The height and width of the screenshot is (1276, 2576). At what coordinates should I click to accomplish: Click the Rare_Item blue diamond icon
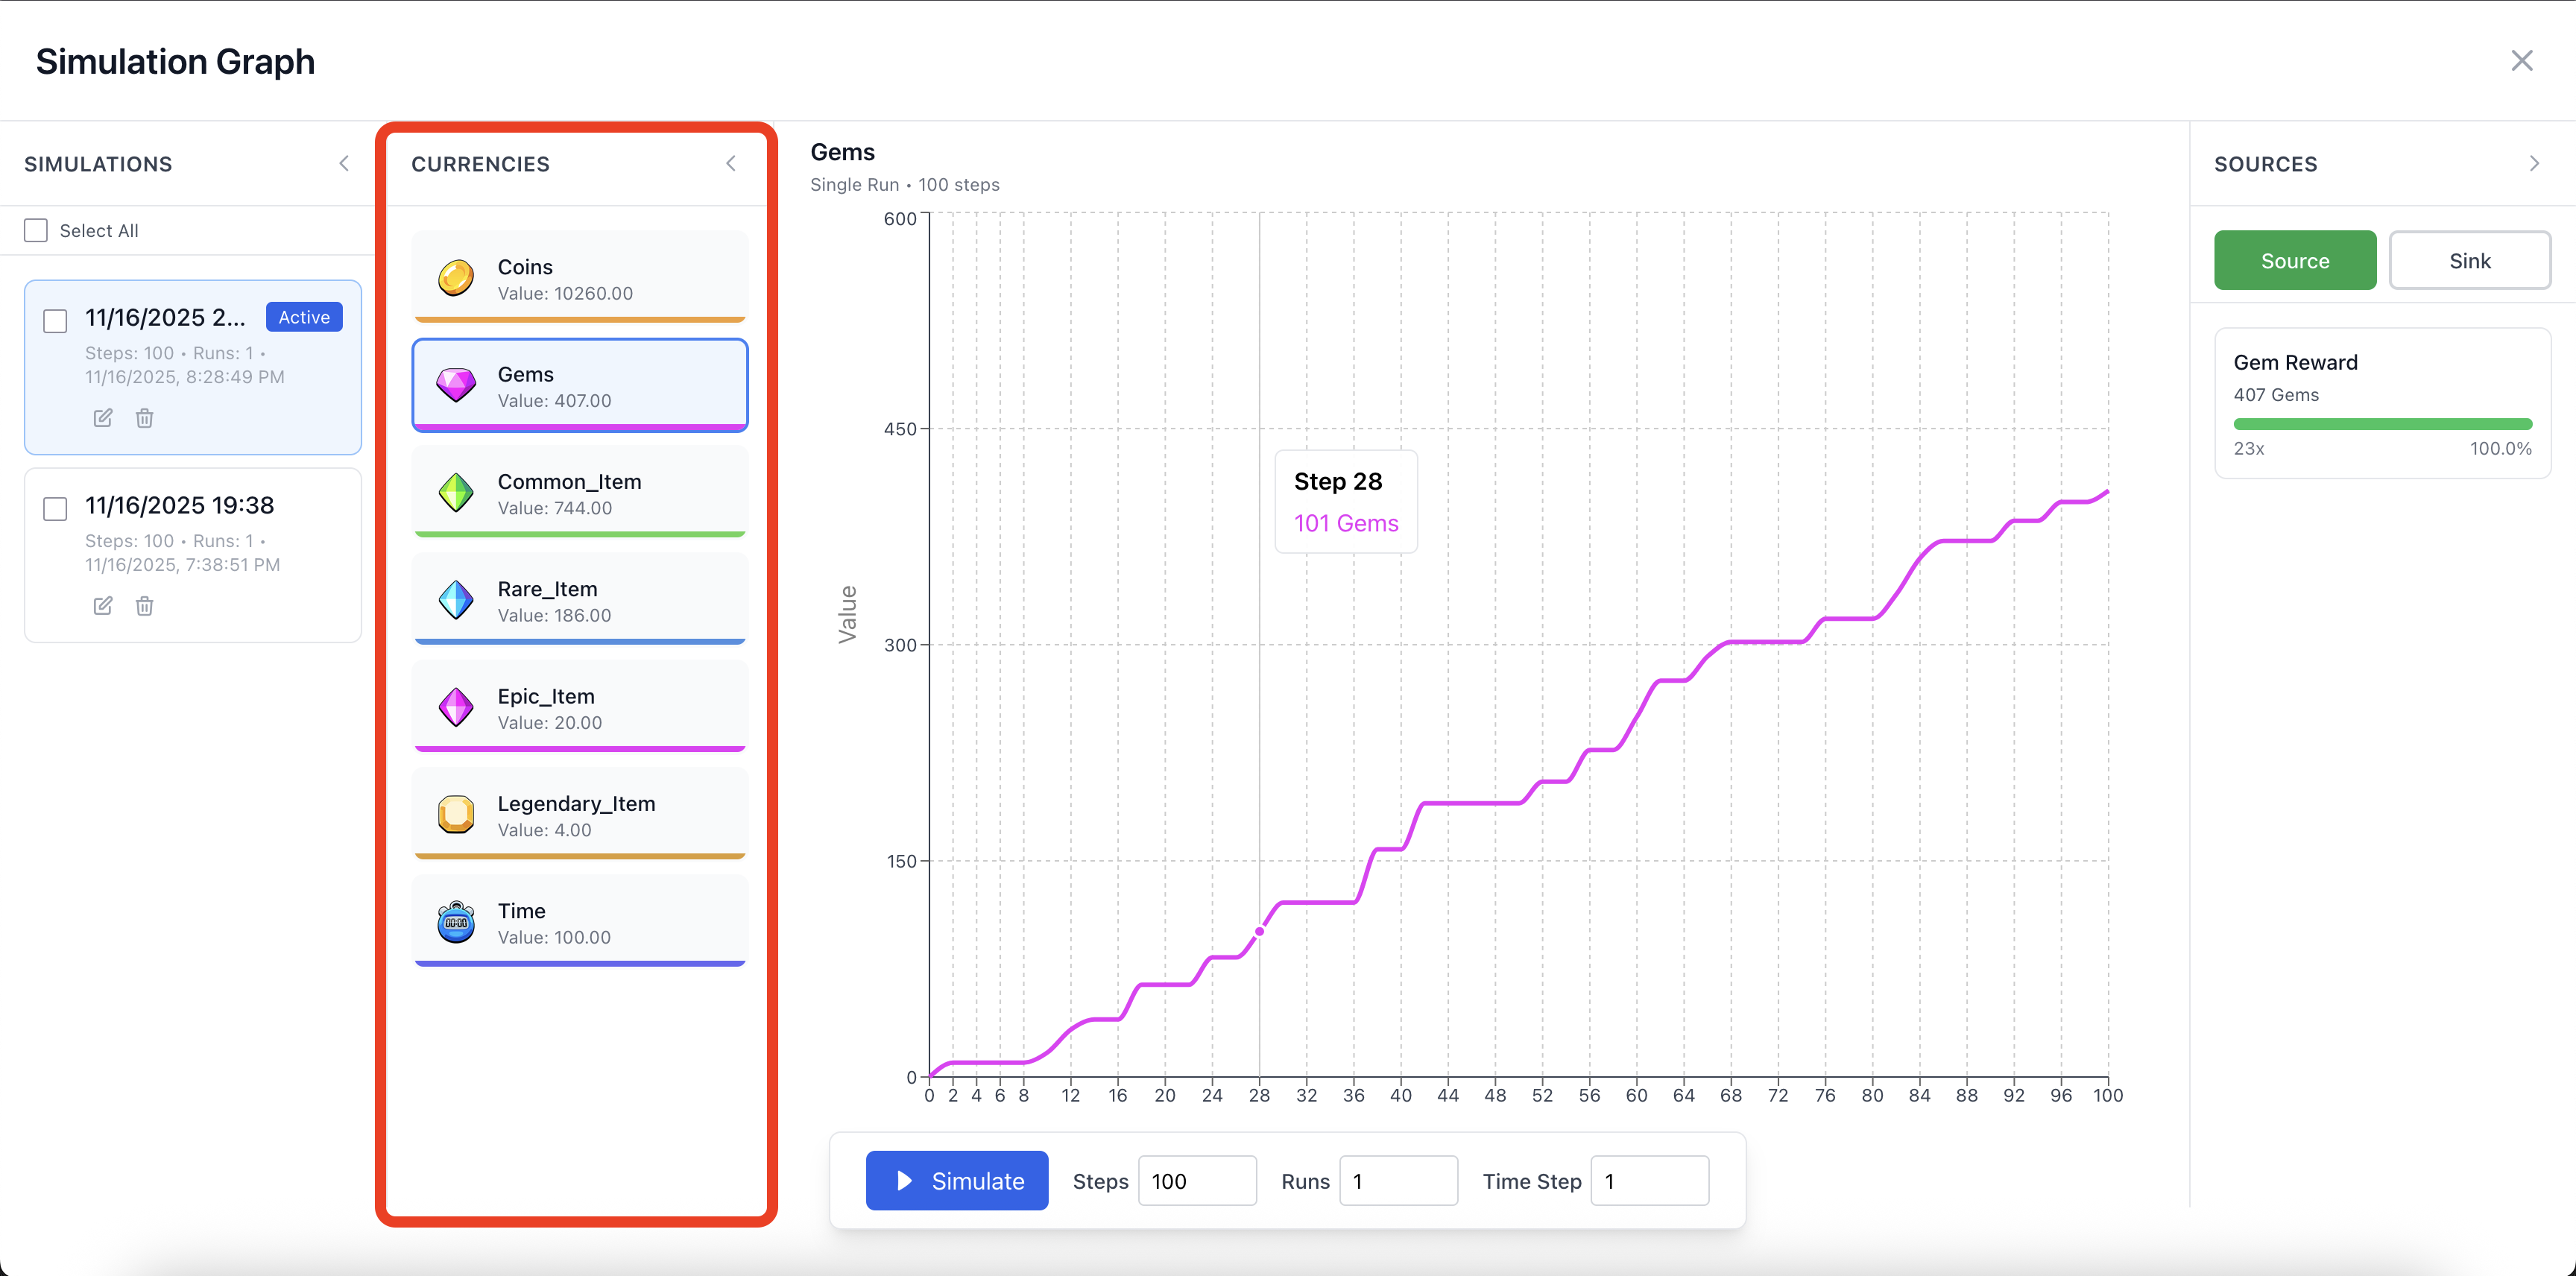click(456, 600)
